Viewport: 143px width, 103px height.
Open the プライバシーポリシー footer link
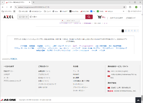(x=80, y=87)
